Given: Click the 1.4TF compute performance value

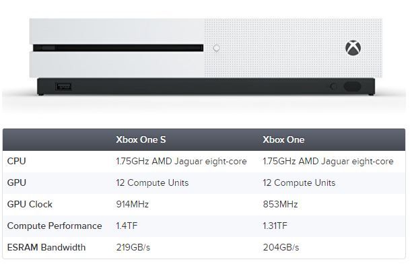Looking at the screenshot, I should pos(127,226).
